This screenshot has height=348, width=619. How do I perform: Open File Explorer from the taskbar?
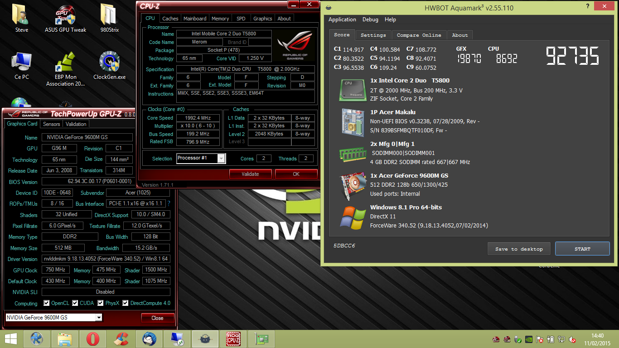point(65,338)
